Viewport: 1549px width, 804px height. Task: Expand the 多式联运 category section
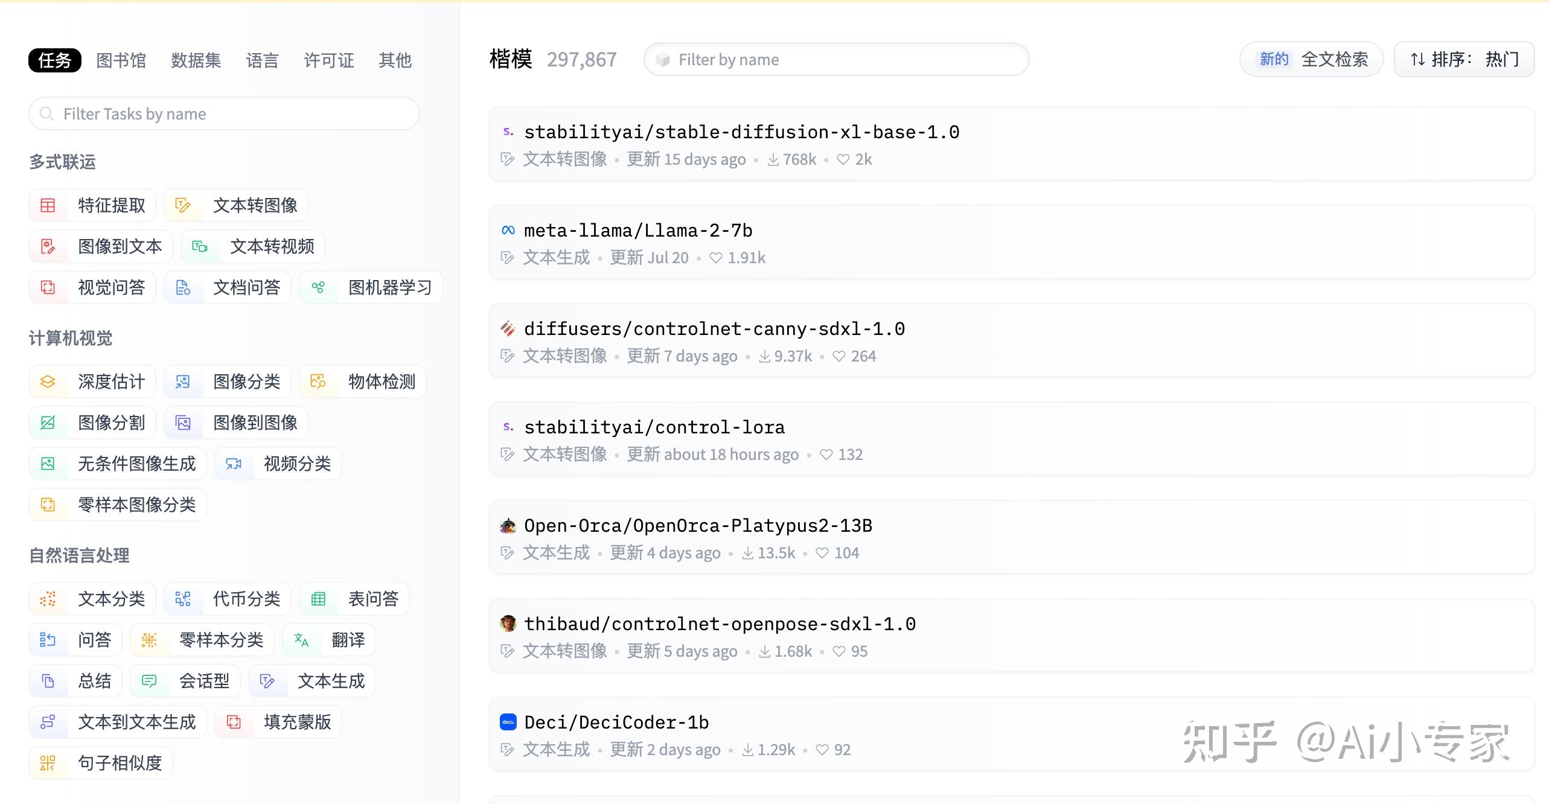pyautogui.click(x=62, y=162)
